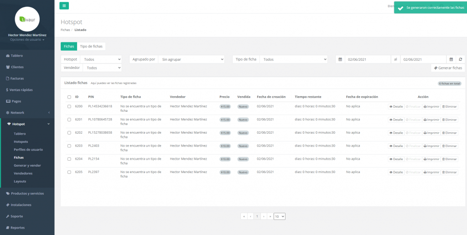Delete ficha 6205 with Eliminar
The height and width of the screenshot is (235, 467).
[449, 172]
